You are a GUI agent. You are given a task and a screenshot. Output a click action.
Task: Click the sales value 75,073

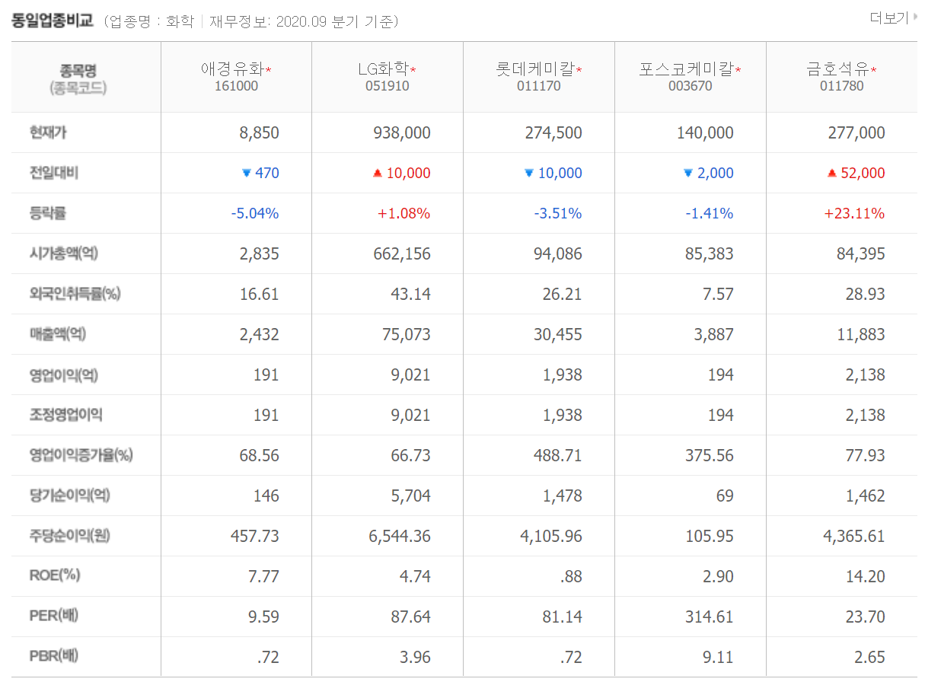[407, 335]
